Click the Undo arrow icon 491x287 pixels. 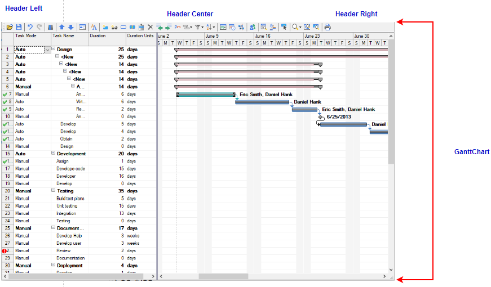pyautogui.click(x=30, y=27)
